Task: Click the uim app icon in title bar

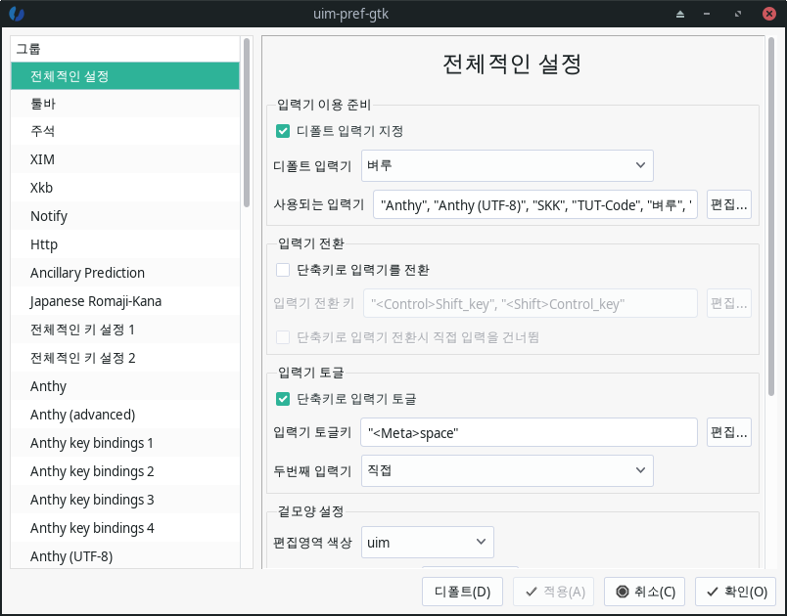Action: [x=17, y=14]
